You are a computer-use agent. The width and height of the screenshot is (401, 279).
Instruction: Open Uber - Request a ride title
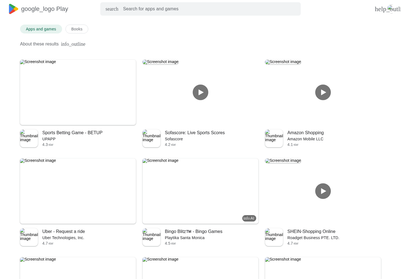(x=63, y=232)
